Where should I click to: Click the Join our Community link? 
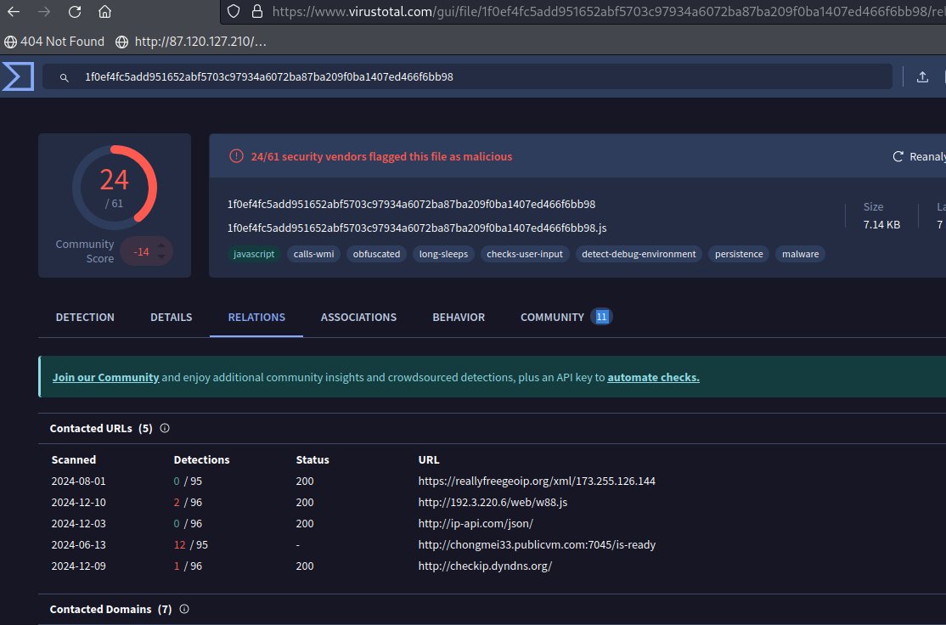pyautogui.click(x=105, y=378)
